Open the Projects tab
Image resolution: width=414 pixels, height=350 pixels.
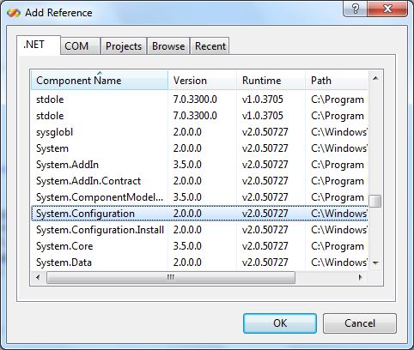[124, 46]
